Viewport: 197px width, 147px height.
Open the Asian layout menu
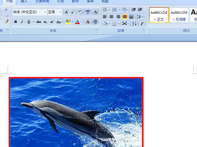(x=125, y=24)
